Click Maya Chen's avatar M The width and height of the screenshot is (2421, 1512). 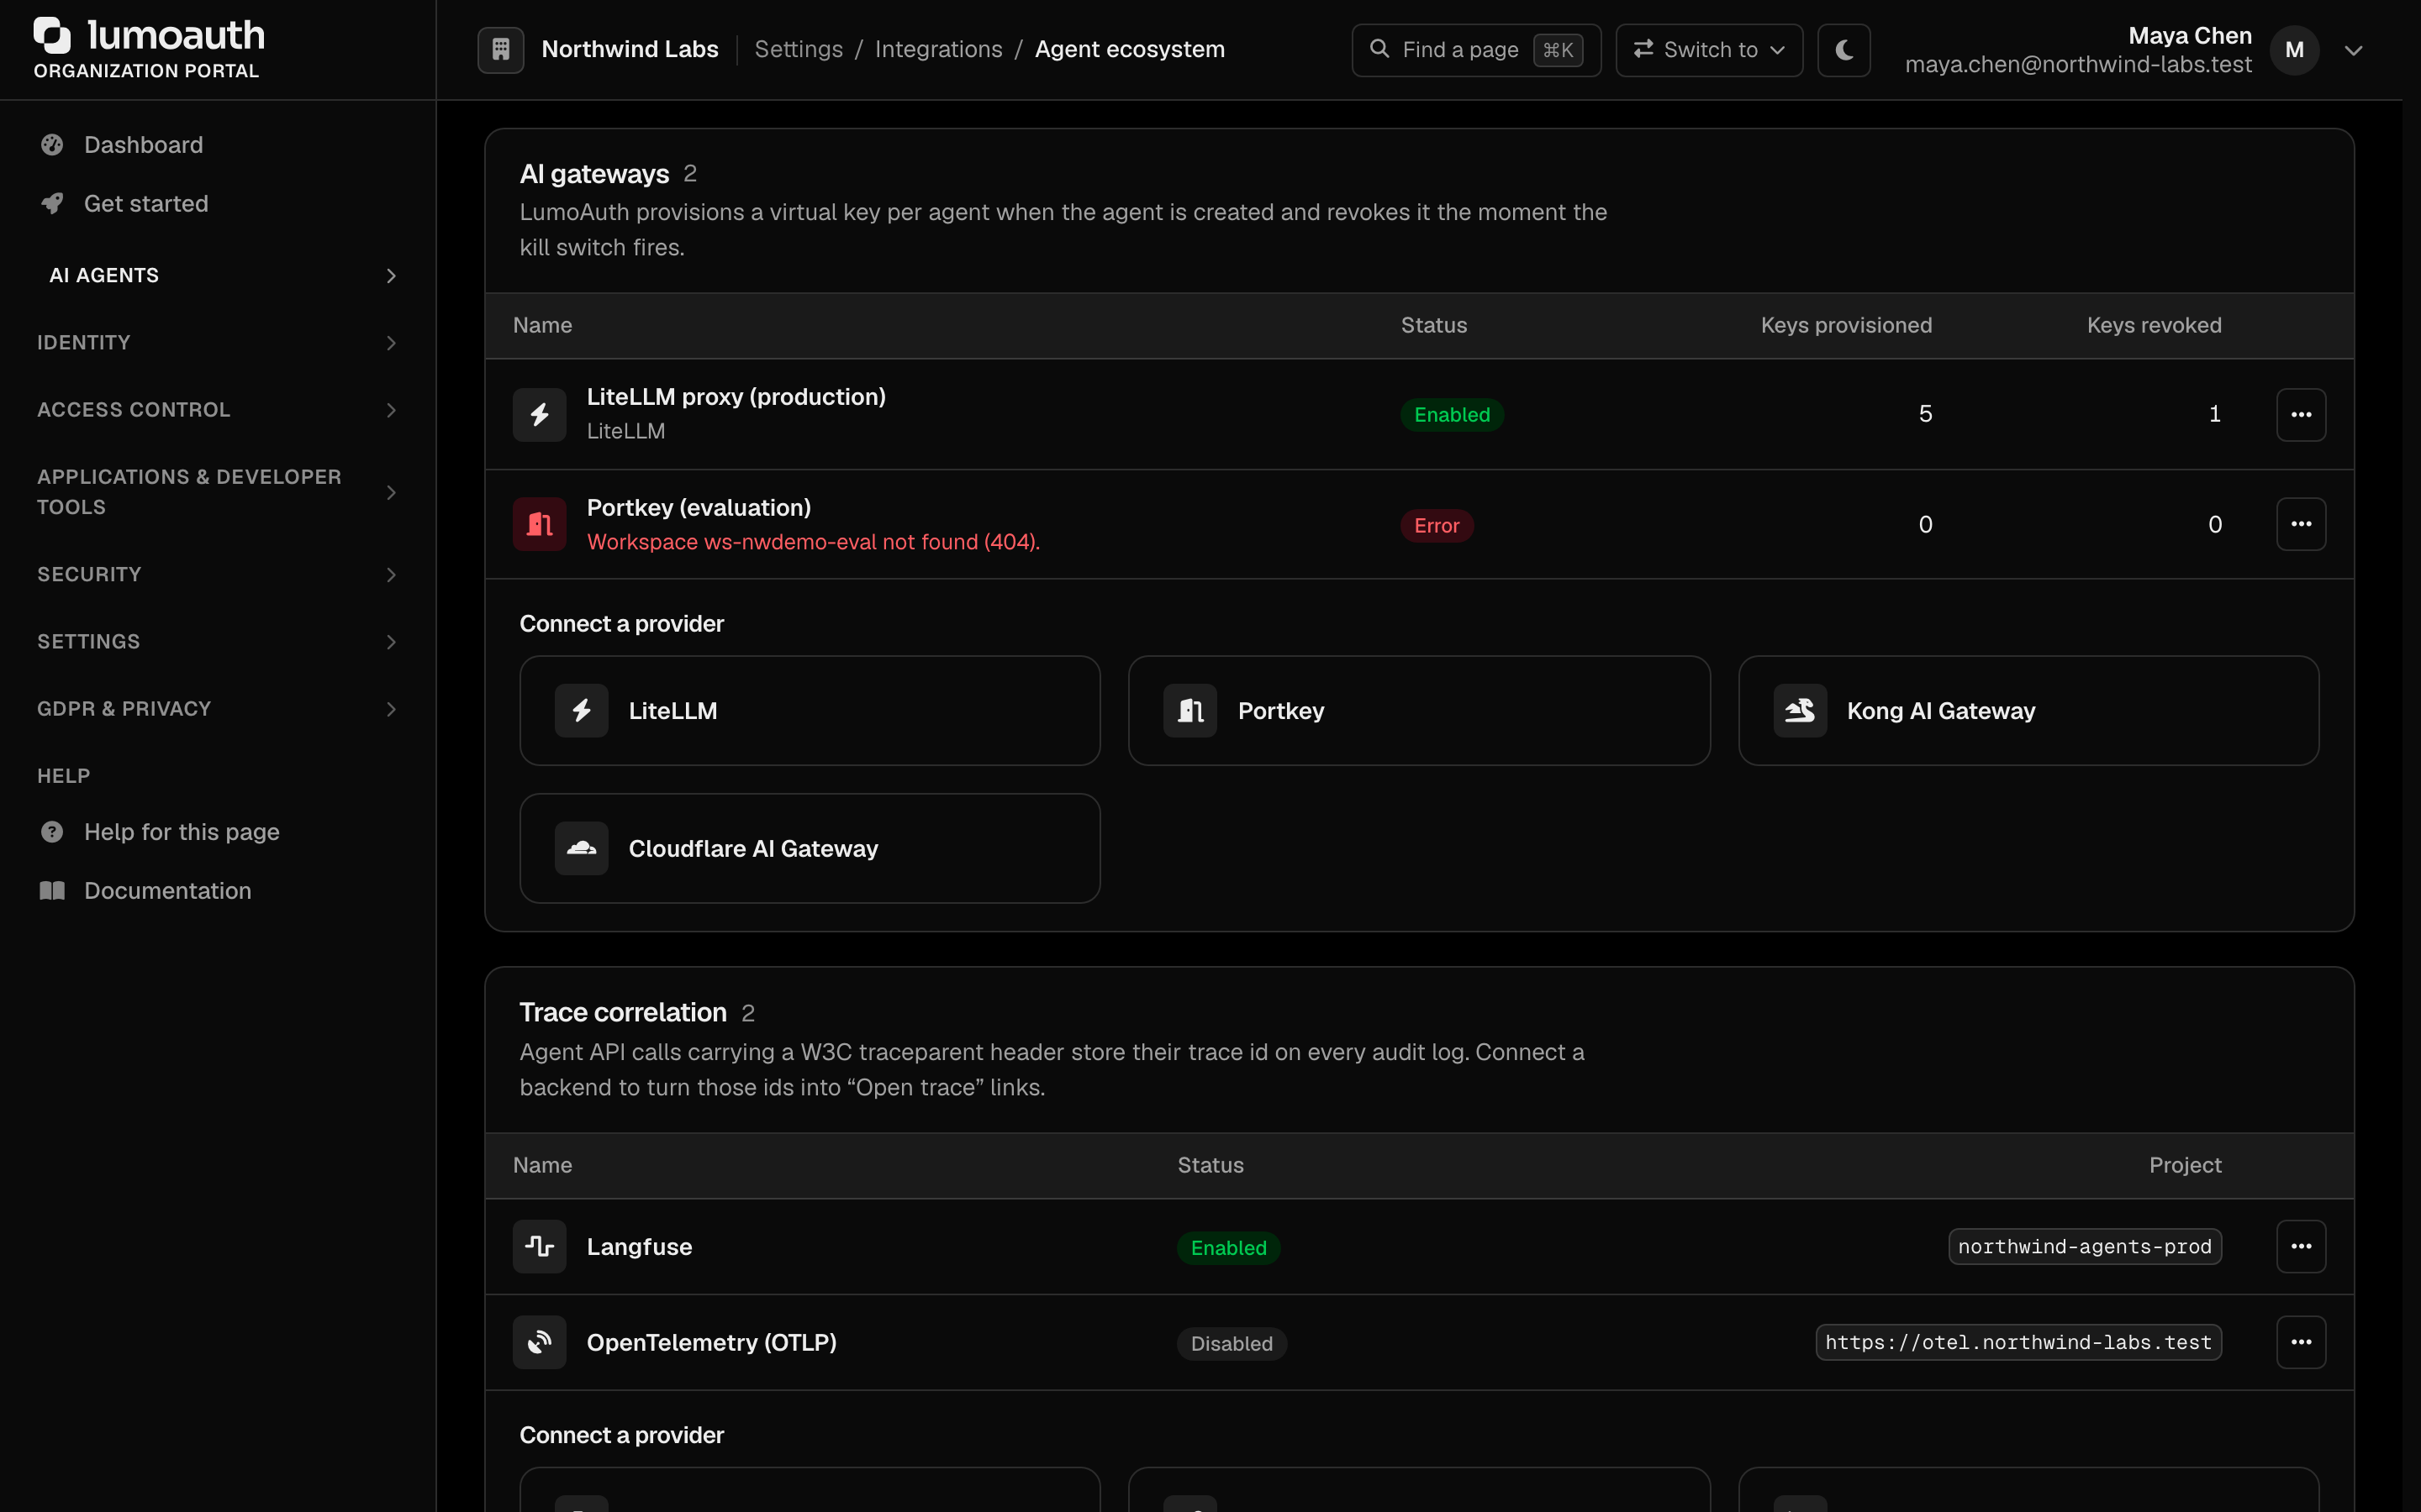point(2294,50)
